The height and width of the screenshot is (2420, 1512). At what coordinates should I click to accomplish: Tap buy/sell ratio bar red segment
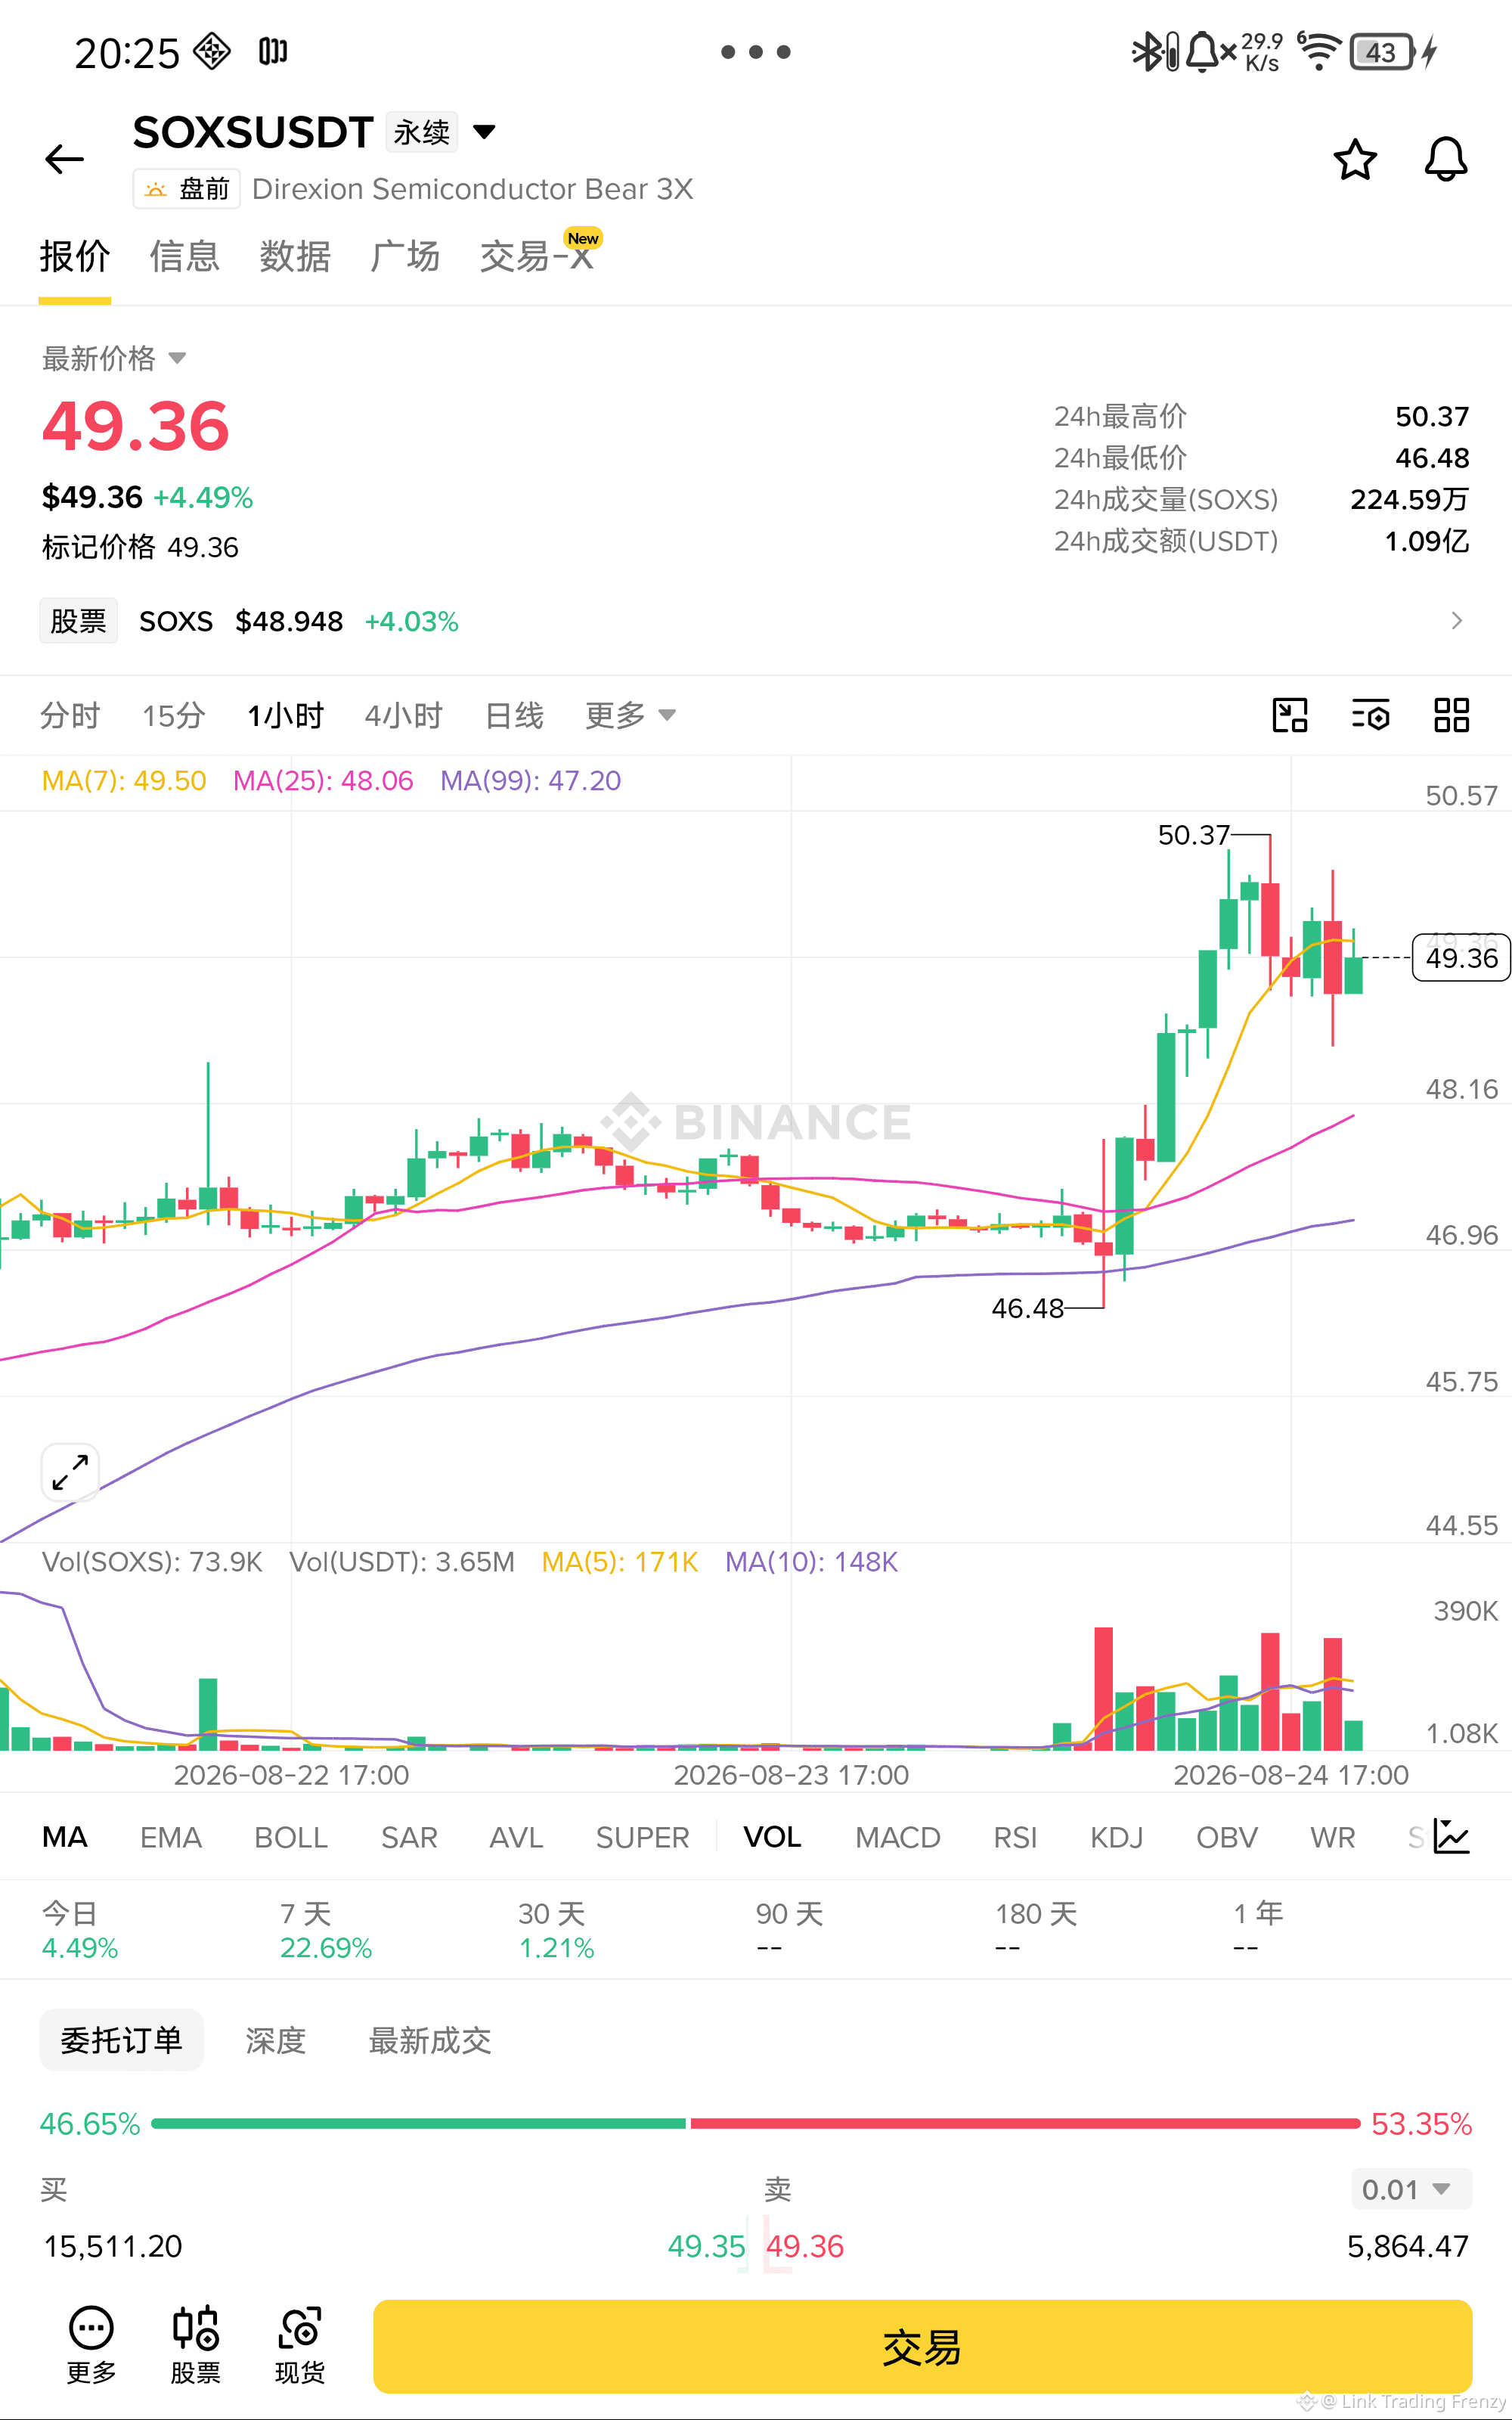(x=1025, y=2123)
